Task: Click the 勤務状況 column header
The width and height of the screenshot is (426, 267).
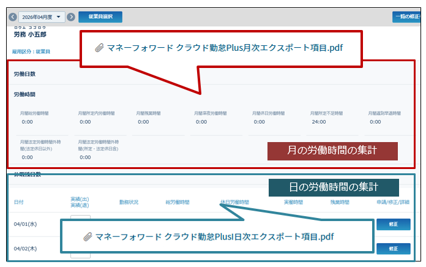Action: point(129,202)
